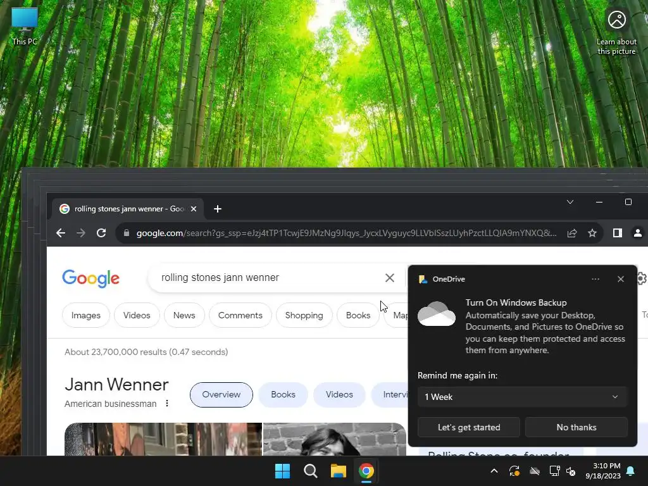Image resolution: width=648 pixels, height=486 pixels.
Task: Click Let's get started button
Action: [469, 427]
